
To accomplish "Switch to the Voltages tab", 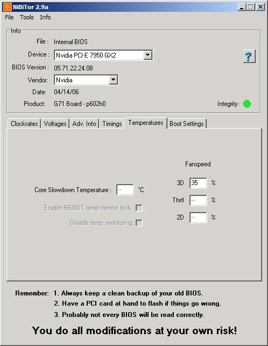I will [x=55, y=124].
